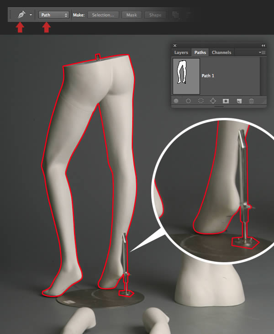Collapse the panel with double-arrow icon
274x334 pixels.
point(263,45)
